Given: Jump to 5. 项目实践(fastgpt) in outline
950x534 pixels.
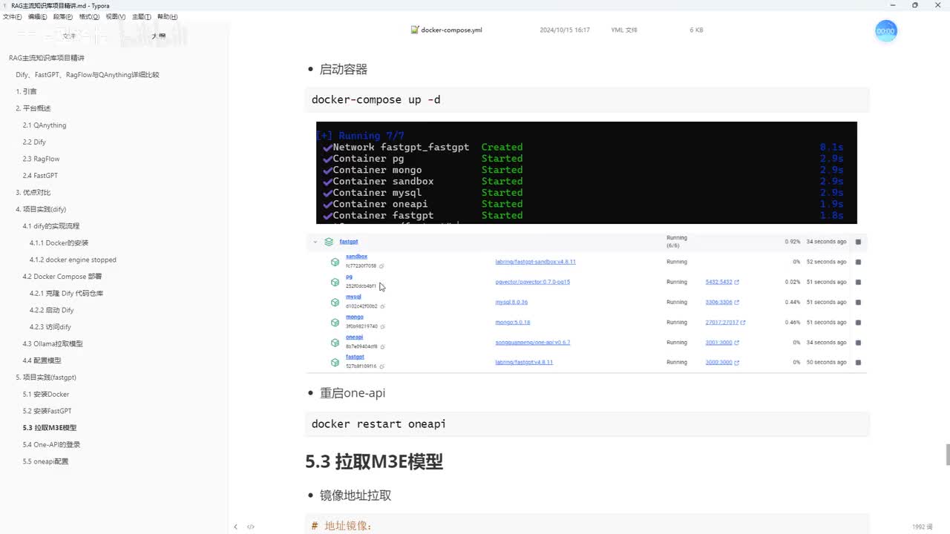Looking at the screenshot, I should point(46,378).
